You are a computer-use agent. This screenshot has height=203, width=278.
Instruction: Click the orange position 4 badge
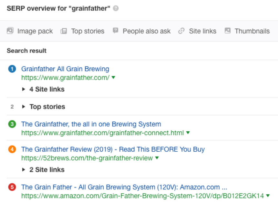click(x=12, y=149)
